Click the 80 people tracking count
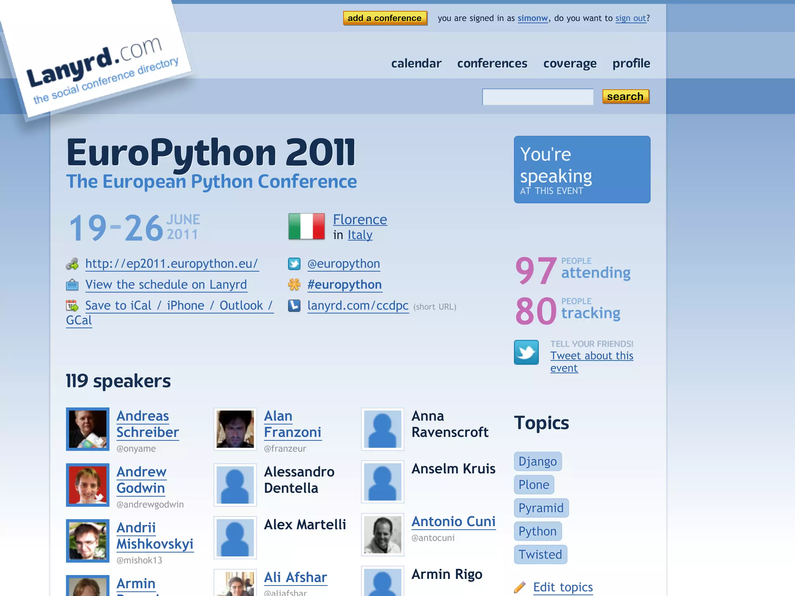 568,311
